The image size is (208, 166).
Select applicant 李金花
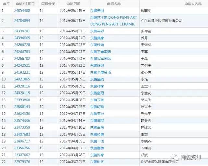pos(146,93)
